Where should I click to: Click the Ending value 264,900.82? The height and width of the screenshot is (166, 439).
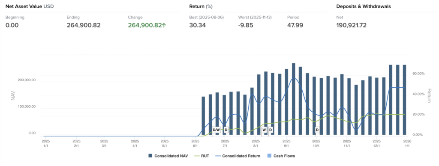[x=84, y=25]
